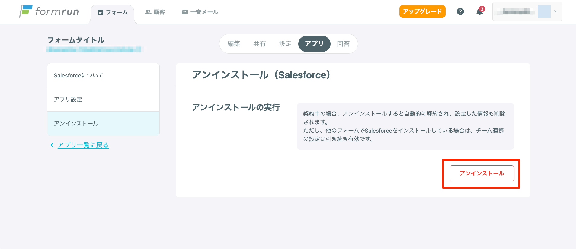
Task: Click the formrun logo icon
Action: (26, 11)
